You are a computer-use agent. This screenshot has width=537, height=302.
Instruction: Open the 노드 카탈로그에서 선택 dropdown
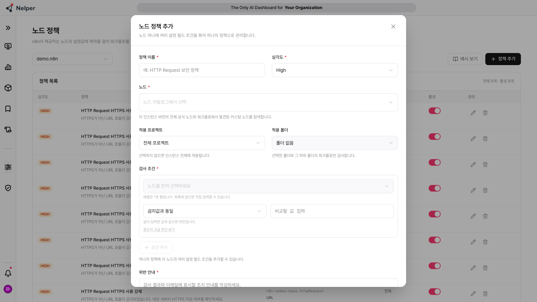click(268, 102)
